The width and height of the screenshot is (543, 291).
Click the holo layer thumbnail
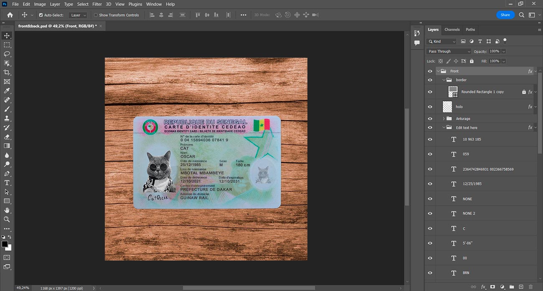tap(447, 106)
